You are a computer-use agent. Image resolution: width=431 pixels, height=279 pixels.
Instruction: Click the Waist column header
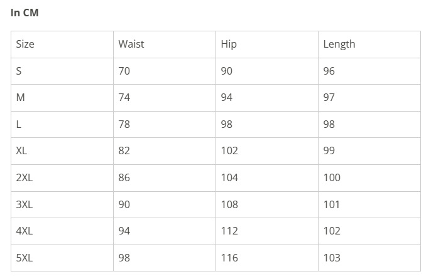pyautogui.click(x=131, y=44)
